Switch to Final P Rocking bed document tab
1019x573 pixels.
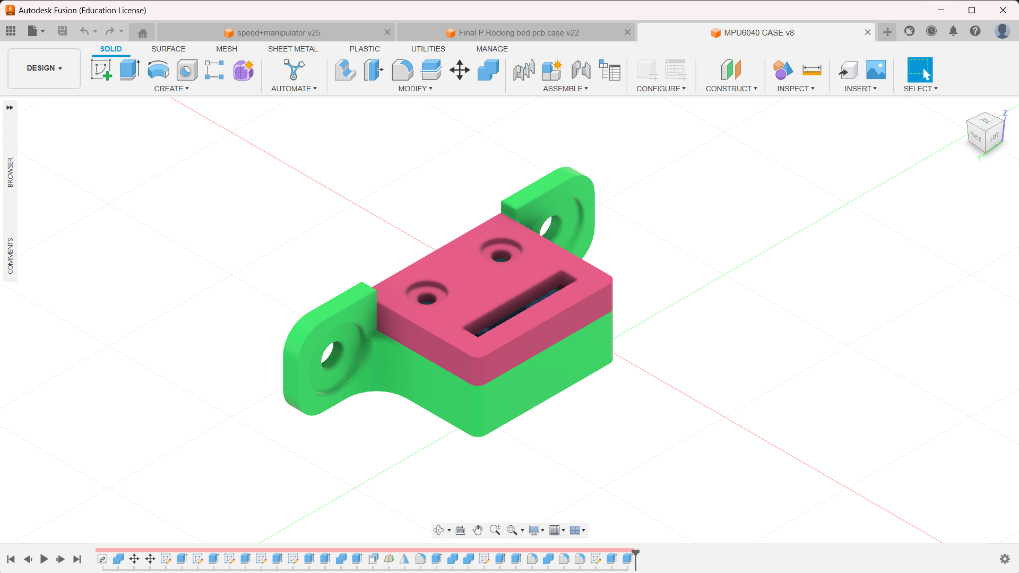click(518, 33)
